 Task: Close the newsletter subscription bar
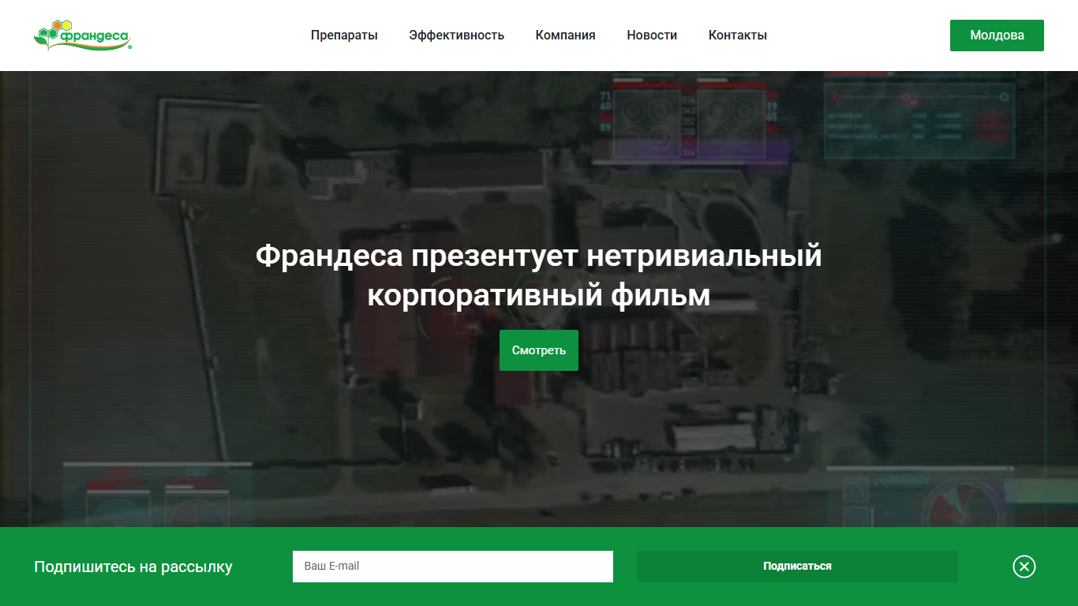[x=1024, y=567]
